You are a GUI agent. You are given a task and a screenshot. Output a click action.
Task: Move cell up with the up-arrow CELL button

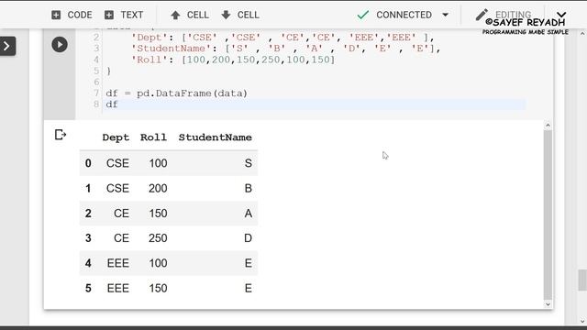coord(190,15)
